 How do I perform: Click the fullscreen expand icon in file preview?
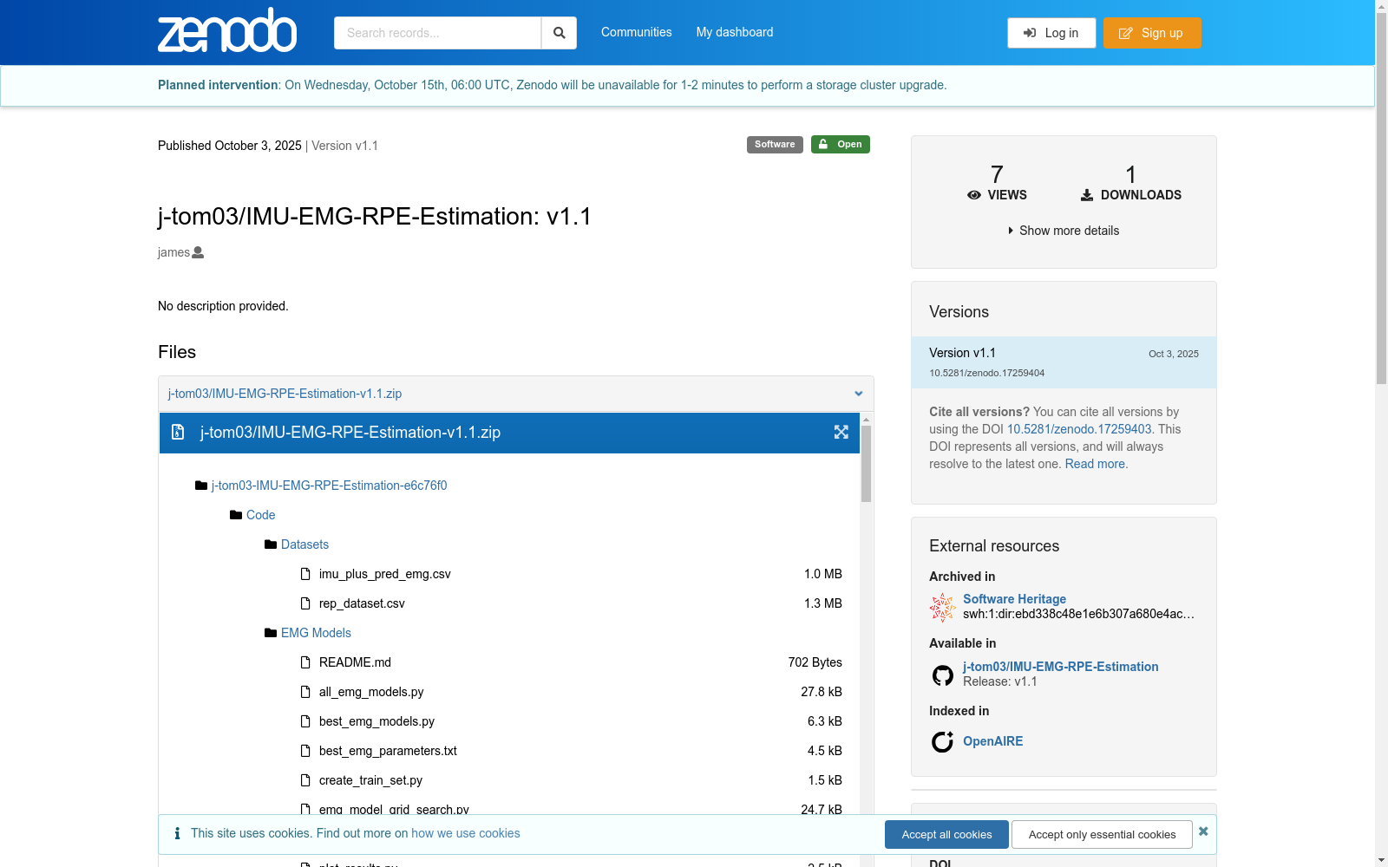click(841, 432)
